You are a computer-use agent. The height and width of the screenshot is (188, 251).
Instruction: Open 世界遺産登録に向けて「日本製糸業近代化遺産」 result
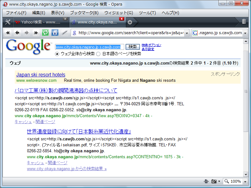coord(79,132)
